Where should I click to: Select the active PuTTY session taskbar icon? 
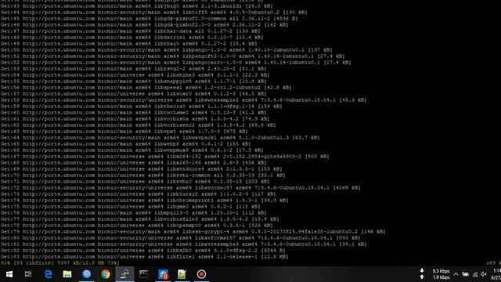[x=124, y=274]
